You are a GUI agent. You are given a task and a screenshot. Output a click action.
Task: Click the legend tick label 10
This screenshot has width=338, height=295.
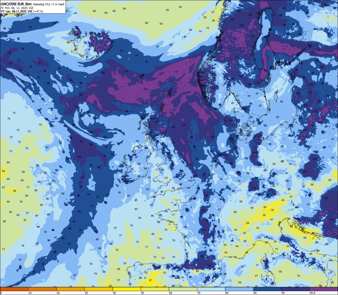(x=30, y=293)
